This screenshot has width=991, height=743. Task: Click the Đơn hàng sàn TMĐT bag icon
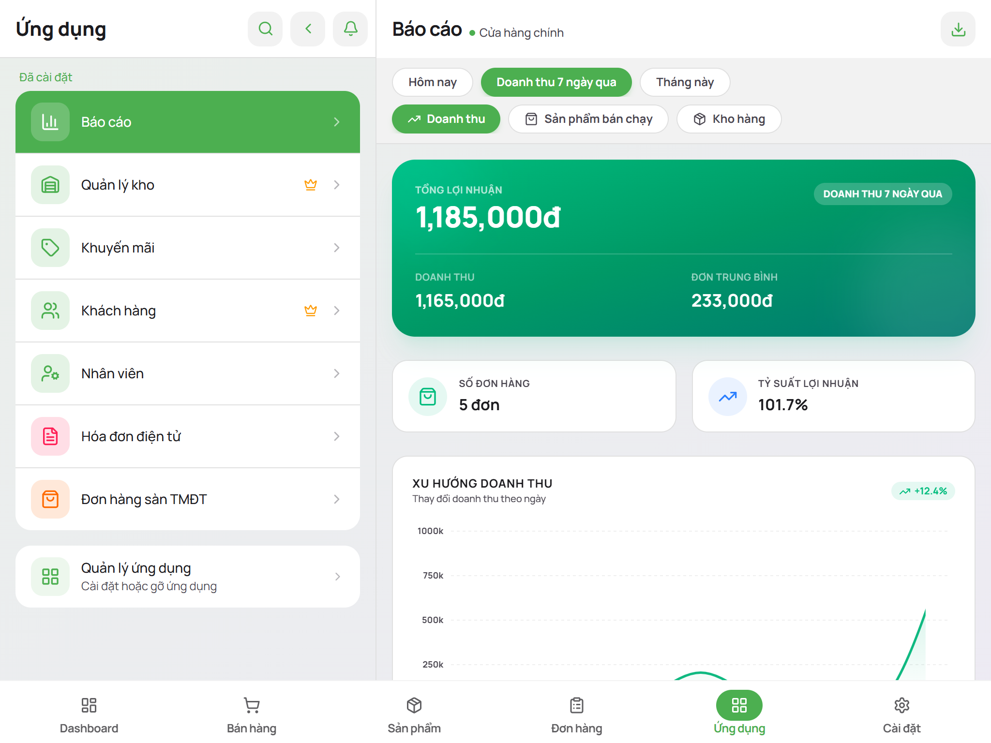point(50,499)
